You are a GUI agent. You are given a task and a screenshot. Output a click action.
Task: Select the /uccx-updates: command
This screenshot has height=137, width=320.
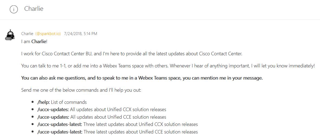[53, 109]
